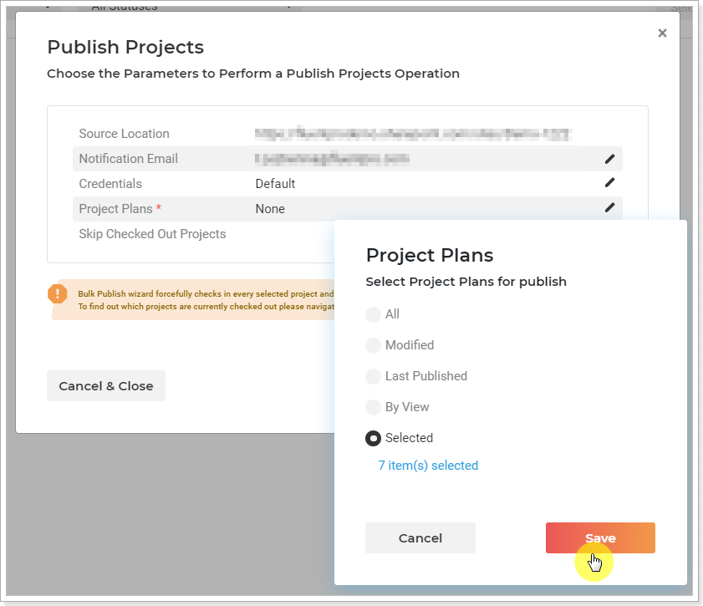Save the Project Plans selection
Viewport: 703px width, 606px height.
pyautogui.click(x=600, y=537)
